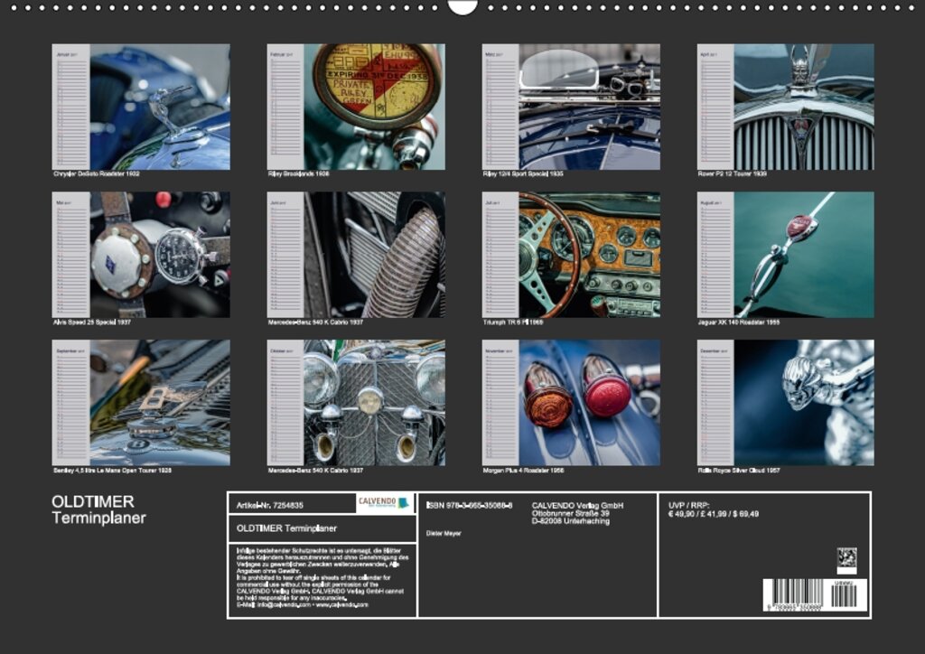Screen dimensions: 925x654
Task: Open the Riley 12/4 Sport Special 1935 image
Action: click(x=571, y=107)
